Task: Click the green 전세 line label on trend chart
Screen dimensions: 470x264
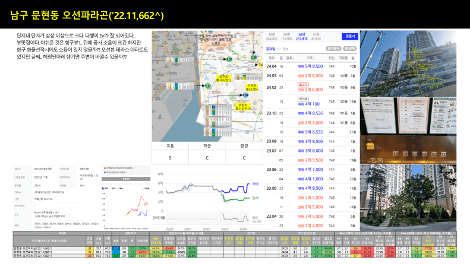Action: (255, 198)
